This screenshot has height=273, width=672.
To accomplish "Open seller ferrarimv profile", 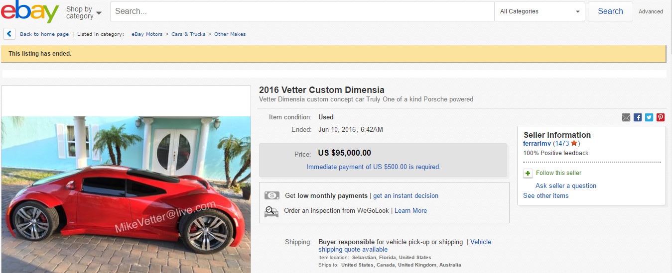I will (x=537, y=143).
